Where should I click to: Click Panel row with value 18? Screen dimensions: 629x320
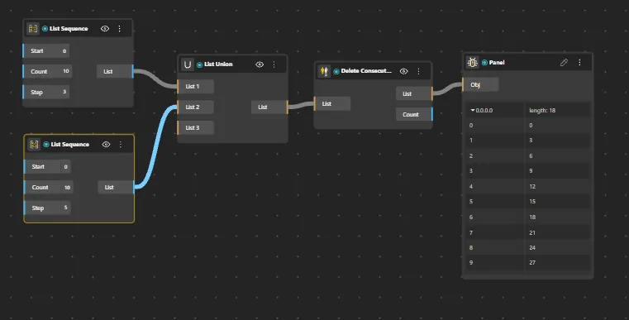click(528, 217)
